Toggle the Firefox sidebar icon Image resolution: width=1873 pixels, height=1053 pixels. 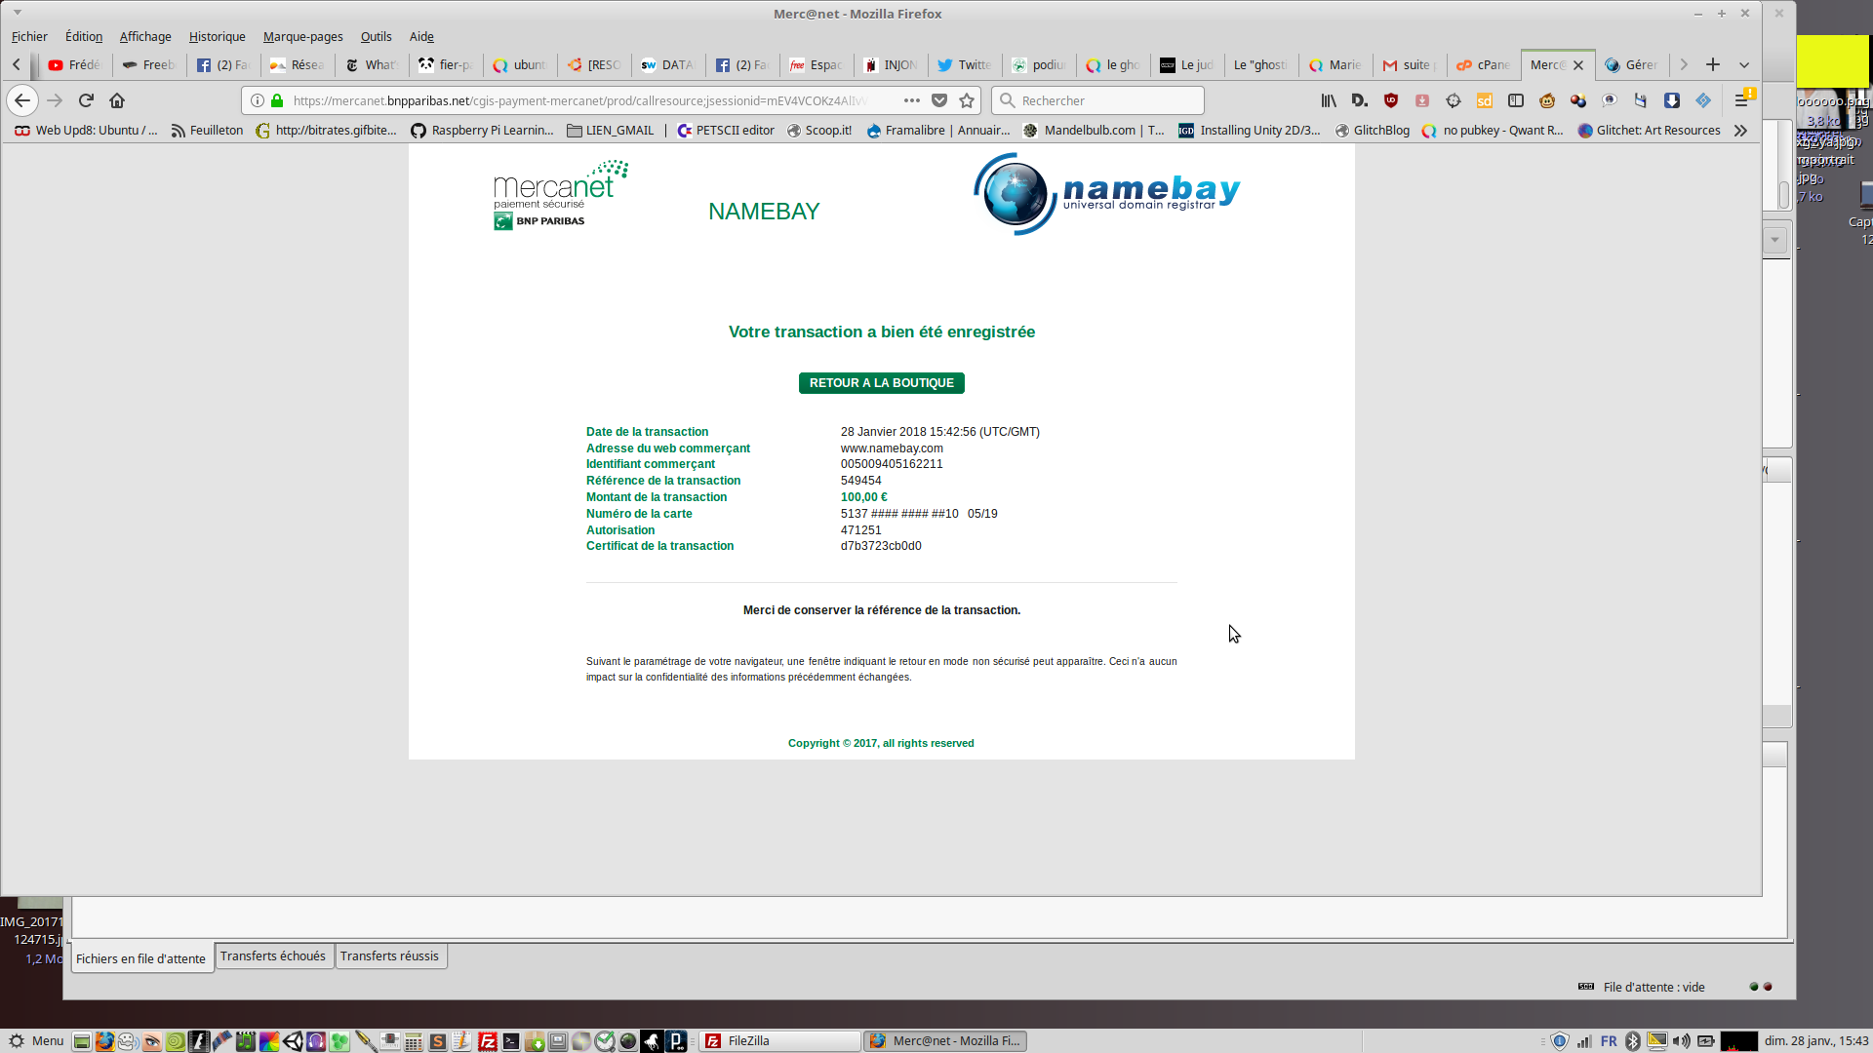(x=1516, y=100)
